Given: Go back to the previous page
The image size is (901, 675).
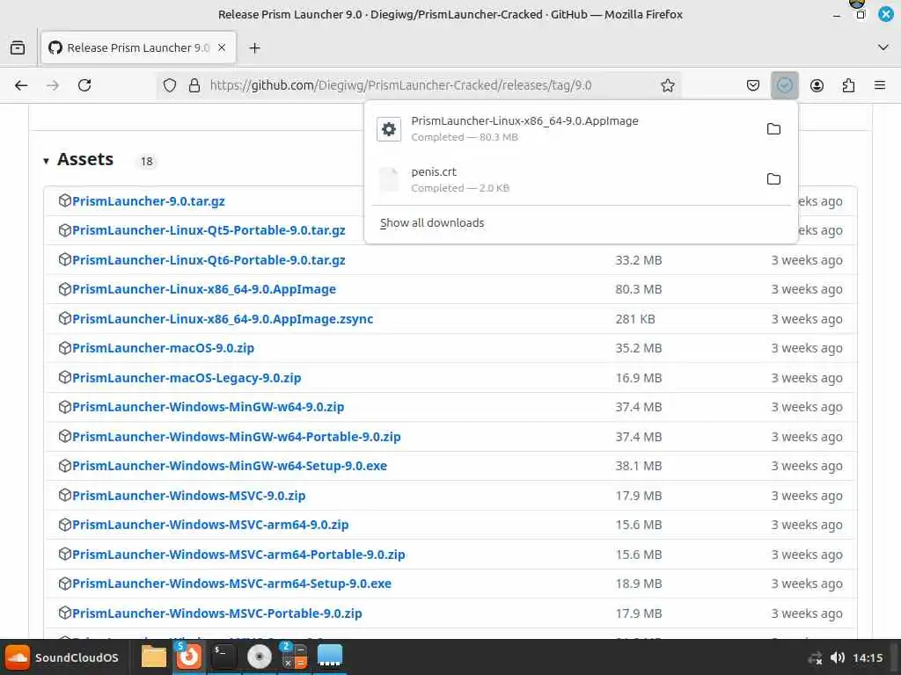Looking at the screenshot, I should [21, 85].
